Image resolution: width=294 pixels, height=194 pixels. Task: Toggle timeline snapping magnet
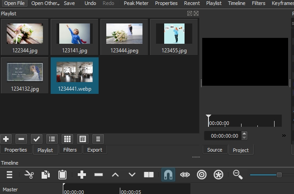click(168, 175)
